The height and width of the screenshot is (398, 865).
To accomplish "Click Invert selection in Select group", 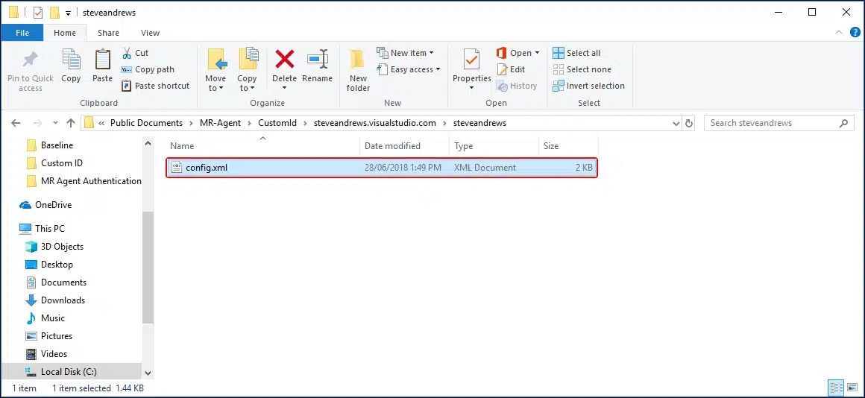I will (x=589, y=86).
